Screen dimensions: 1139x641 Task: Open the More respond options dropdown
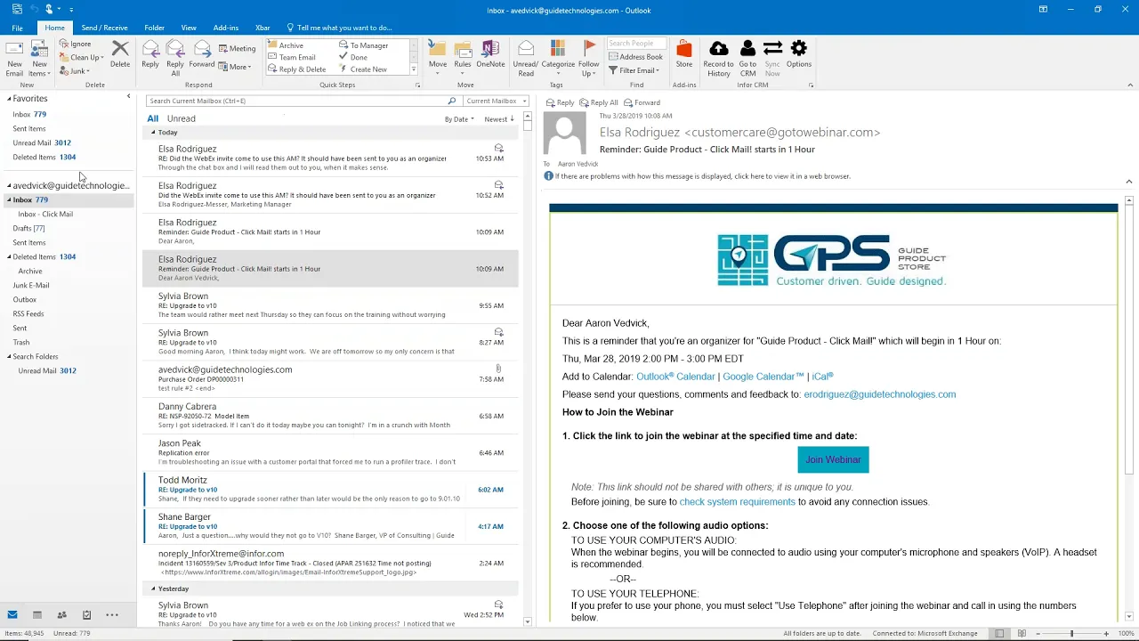(235, 67)
